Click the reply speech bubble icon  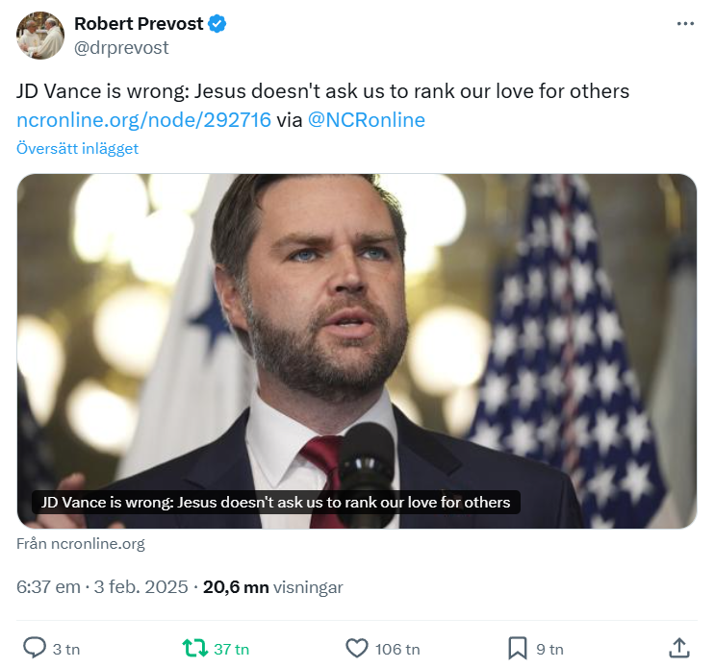35,648
